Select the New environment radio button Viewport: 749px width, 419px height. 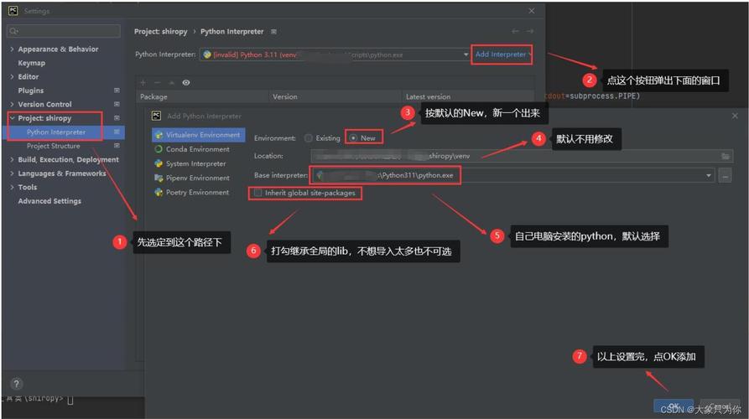point(353,138)
